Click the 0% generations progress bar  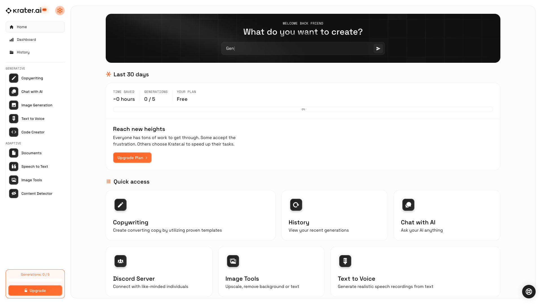(303, 109)
